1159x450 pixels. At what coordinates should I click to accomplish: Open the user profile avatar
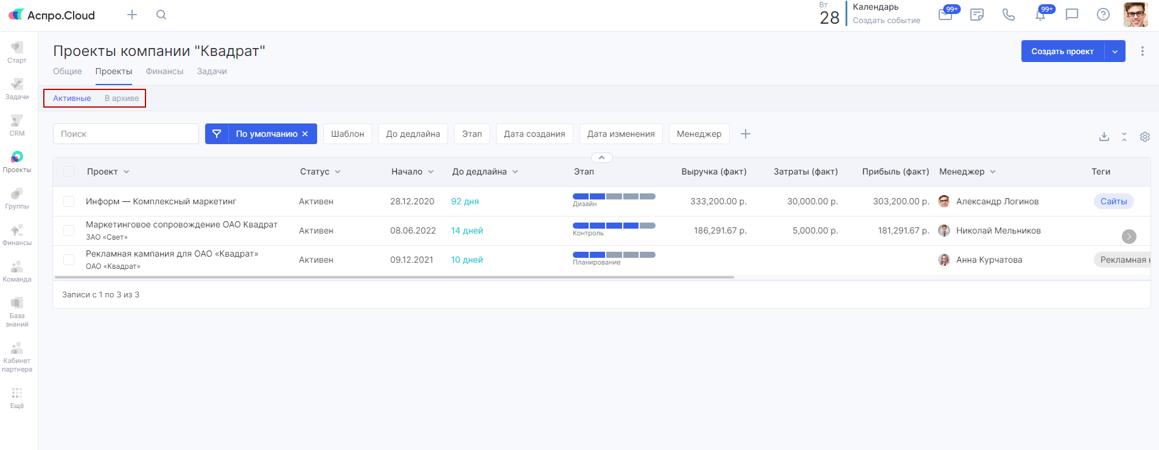click(1136, 15)
